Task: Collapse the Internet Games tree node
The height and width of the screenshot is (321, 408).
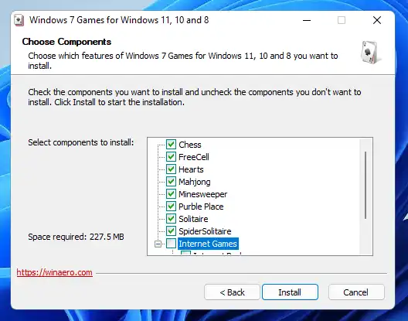Action: (158, 244)
